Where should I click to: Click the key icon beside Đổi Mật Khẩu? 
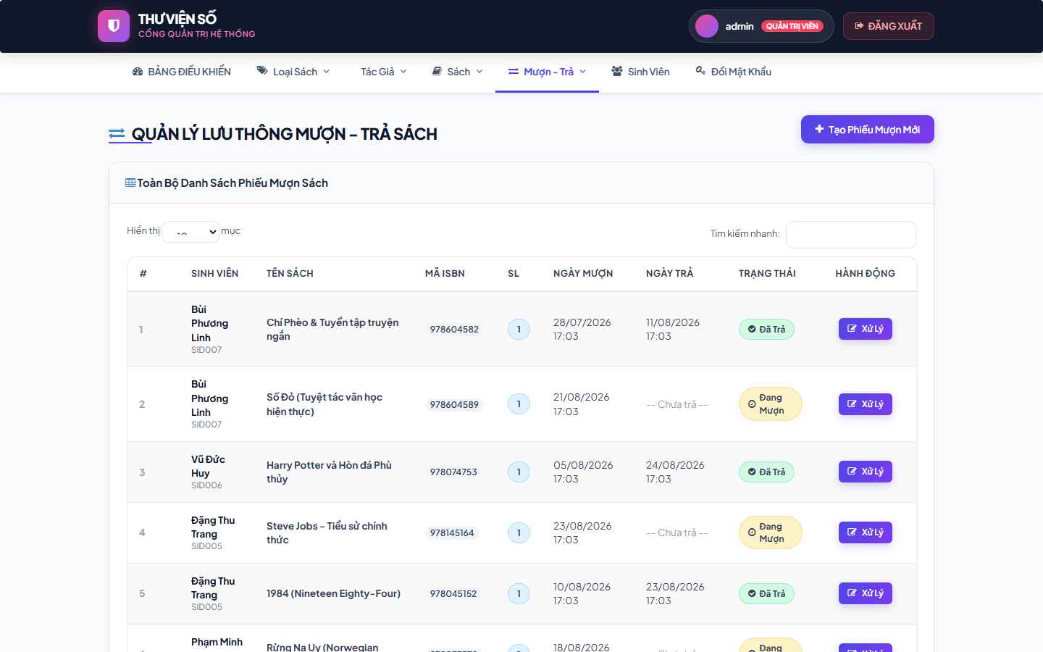[700, 71]
